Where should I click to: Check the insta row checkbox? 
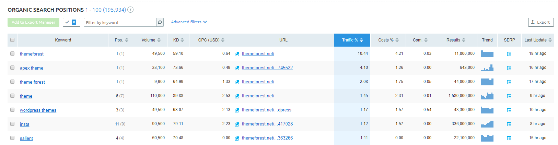(12, 124)
